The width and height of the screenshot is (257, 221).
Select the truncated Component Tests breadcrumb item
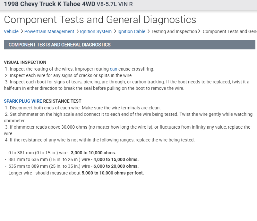pyautogui.click(x=229, y=31)
